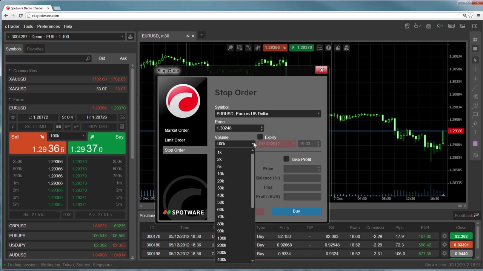Toggle fullscreen mode icon in top right bar
The width and height of the screenshot is (483, 271).
(x=474, y=26)
